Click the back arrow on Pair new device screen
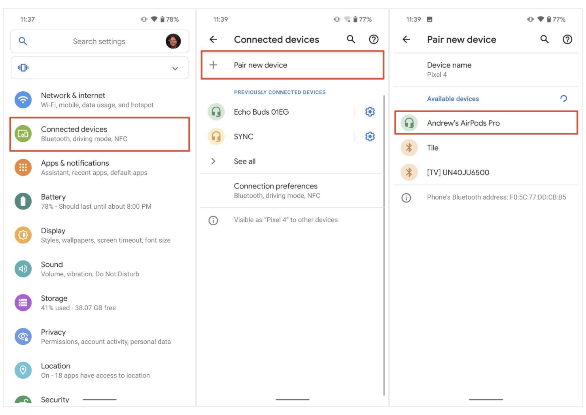586x415 pixels. (x=406, y=40)
